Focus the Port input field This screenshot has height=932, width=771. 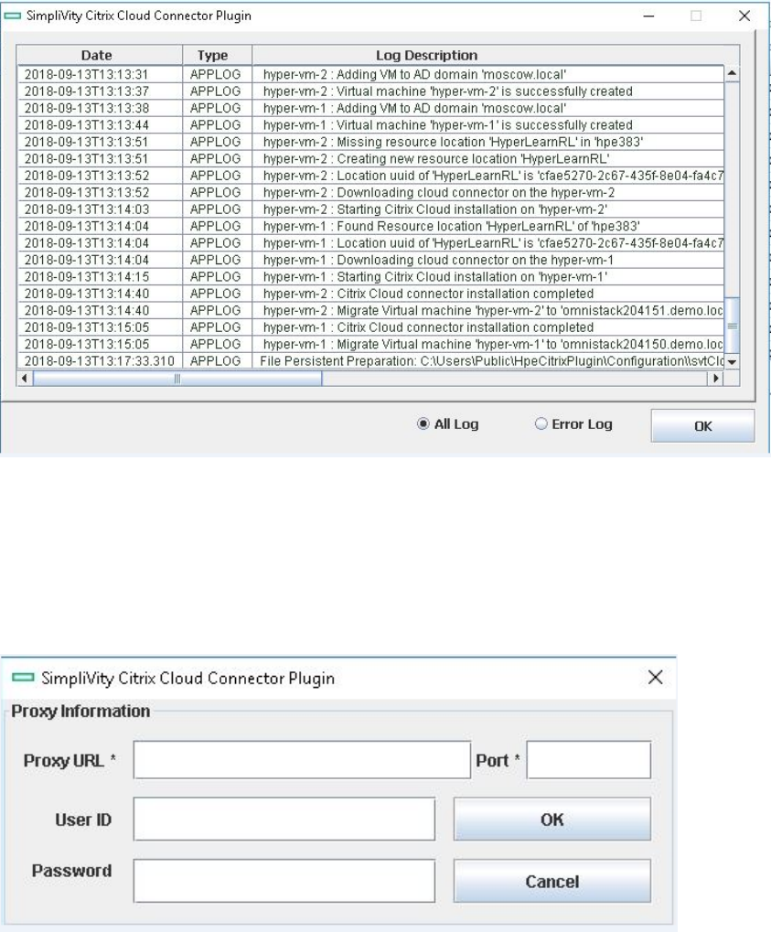588,760
